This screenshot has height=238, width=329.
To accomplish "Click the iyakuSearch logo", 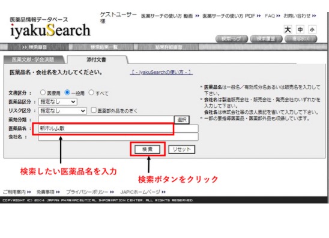I will click(50, 30).
